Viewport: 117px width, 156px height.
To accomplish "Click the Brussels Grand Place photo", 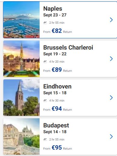I will coord(21,59).
